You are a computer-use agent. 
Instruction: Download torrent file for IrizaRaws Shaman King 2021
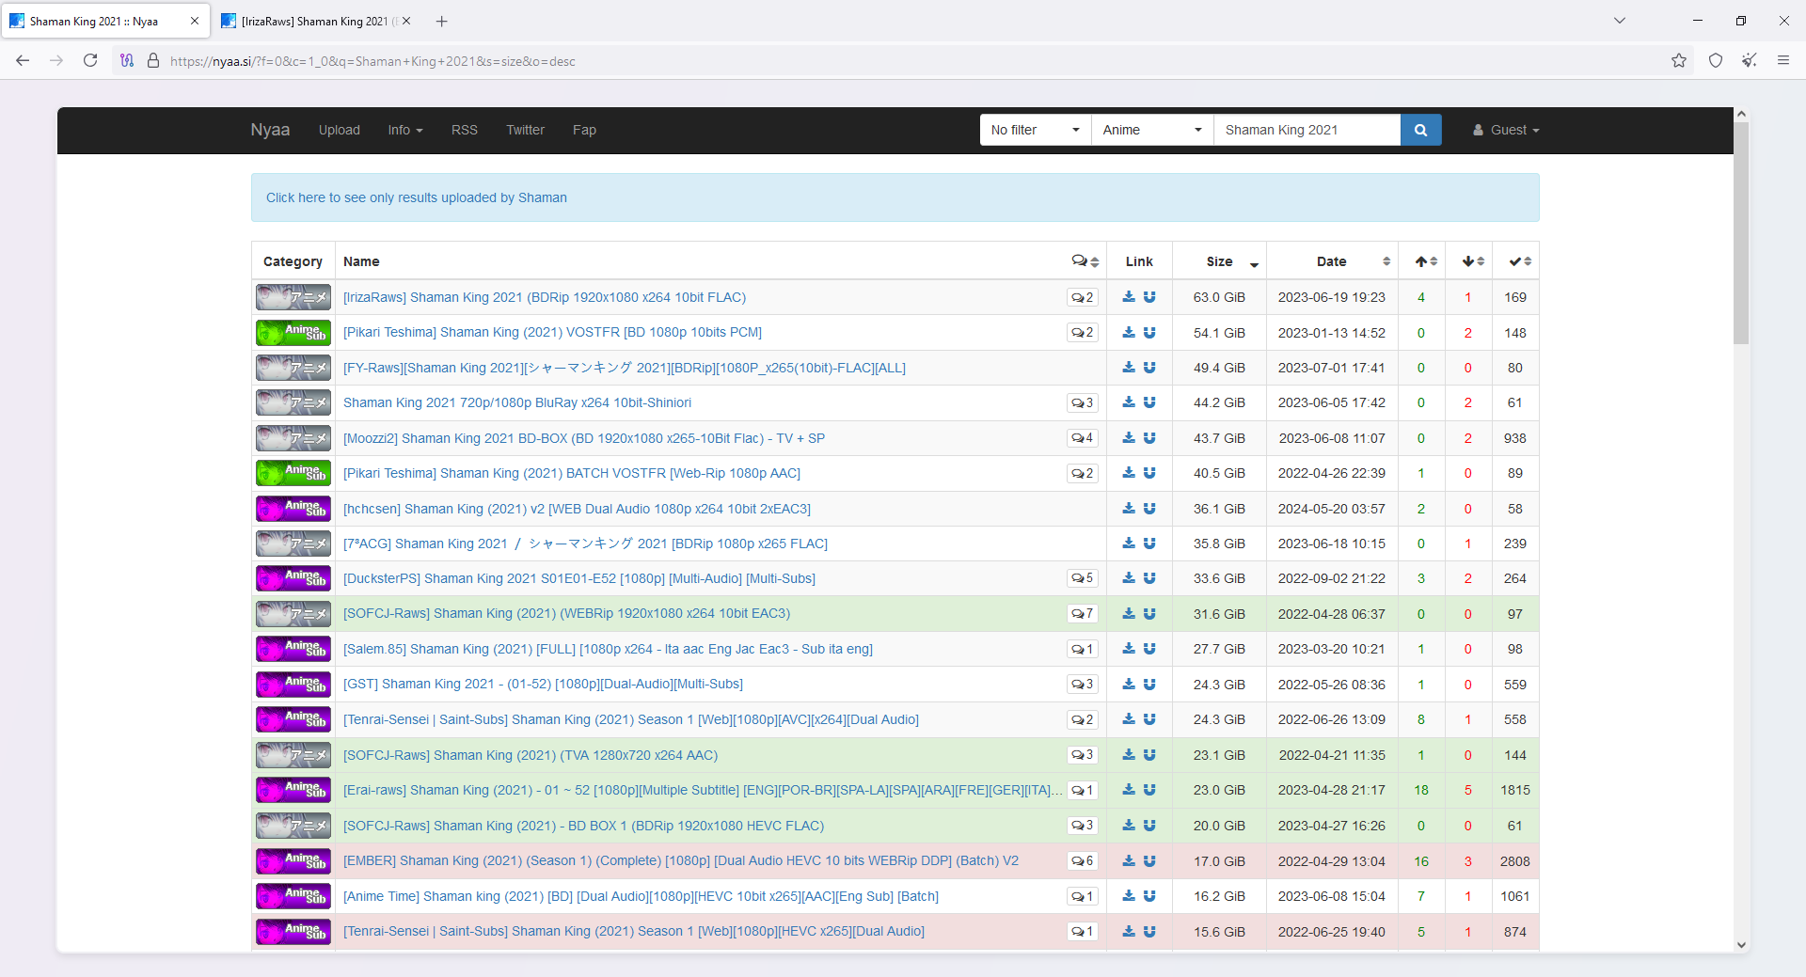(1129, 297)
